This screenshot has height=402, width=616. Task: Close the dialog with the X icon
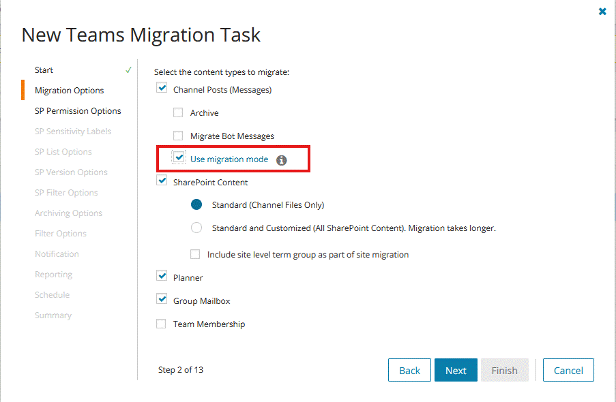602,12
